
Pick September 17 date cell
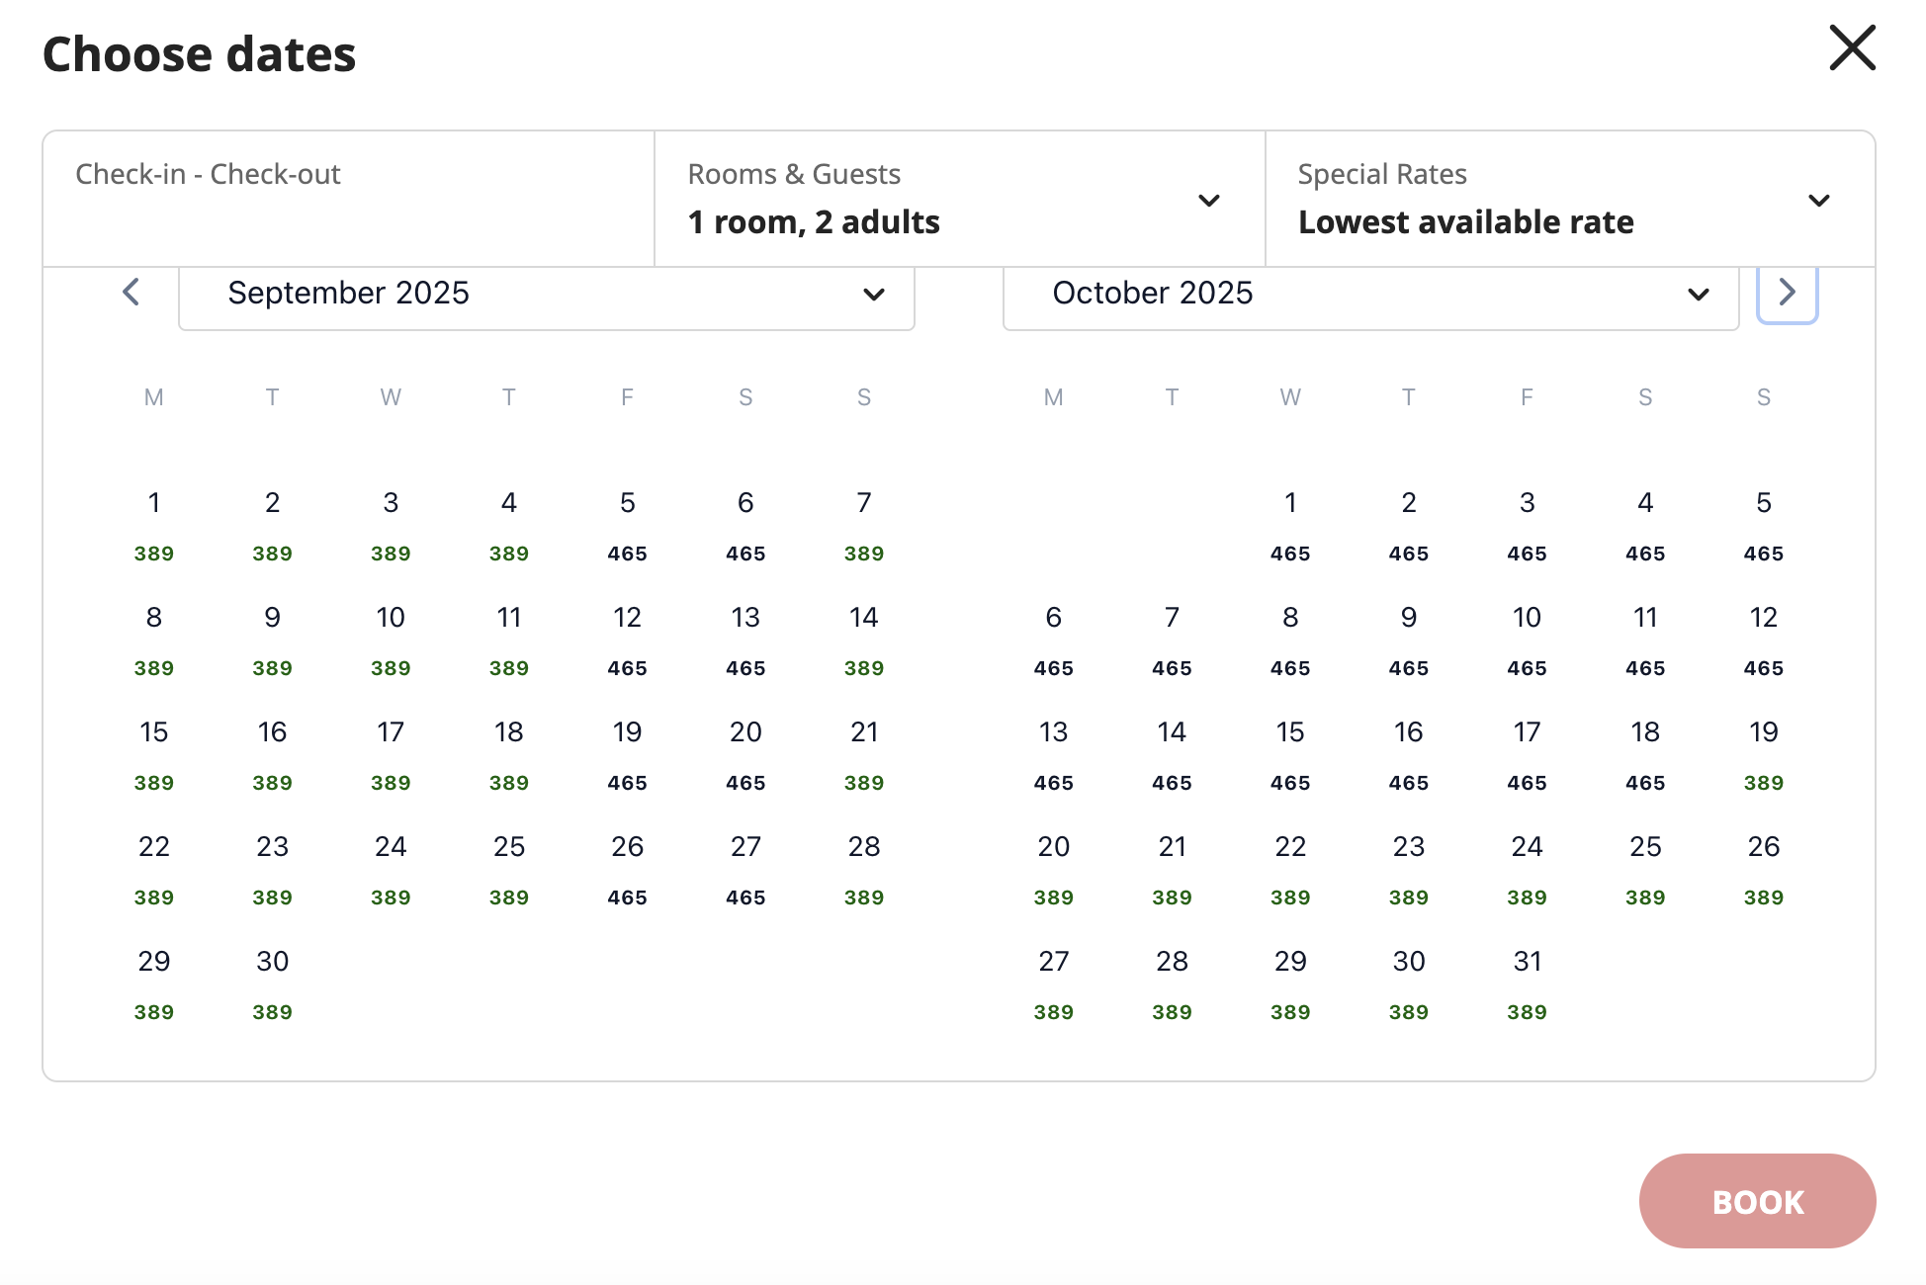pos(391,755)
